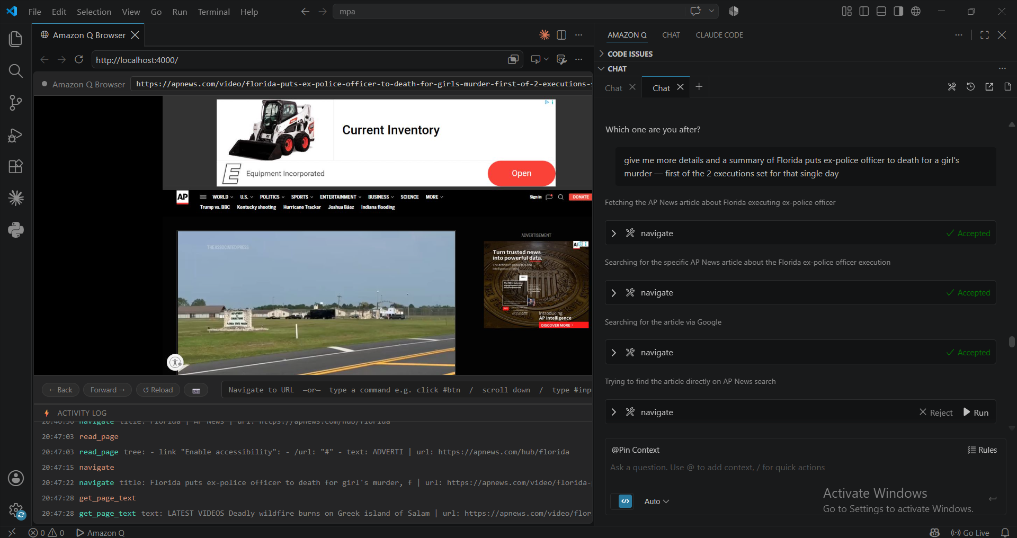Open Run and Debug view

tap(16, 135)
